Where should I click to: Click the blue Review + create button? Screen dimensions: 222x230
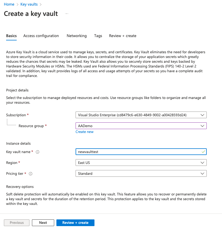point(75,223)
